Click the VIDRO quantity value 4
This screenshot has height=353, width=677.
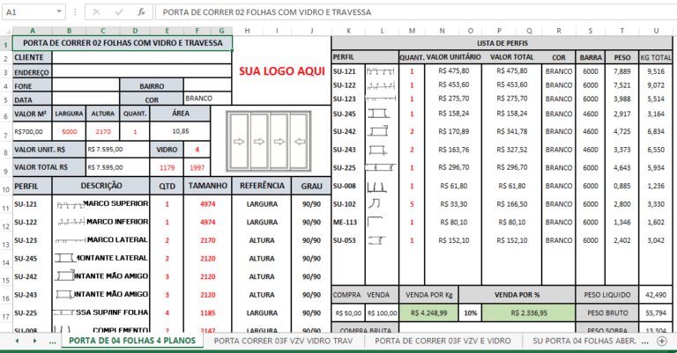(x=197, y=150)
